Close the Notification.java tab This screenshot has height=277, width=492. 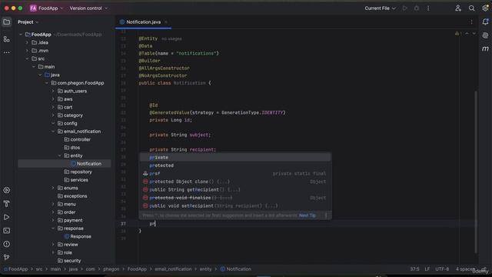[x=166, y=22]
